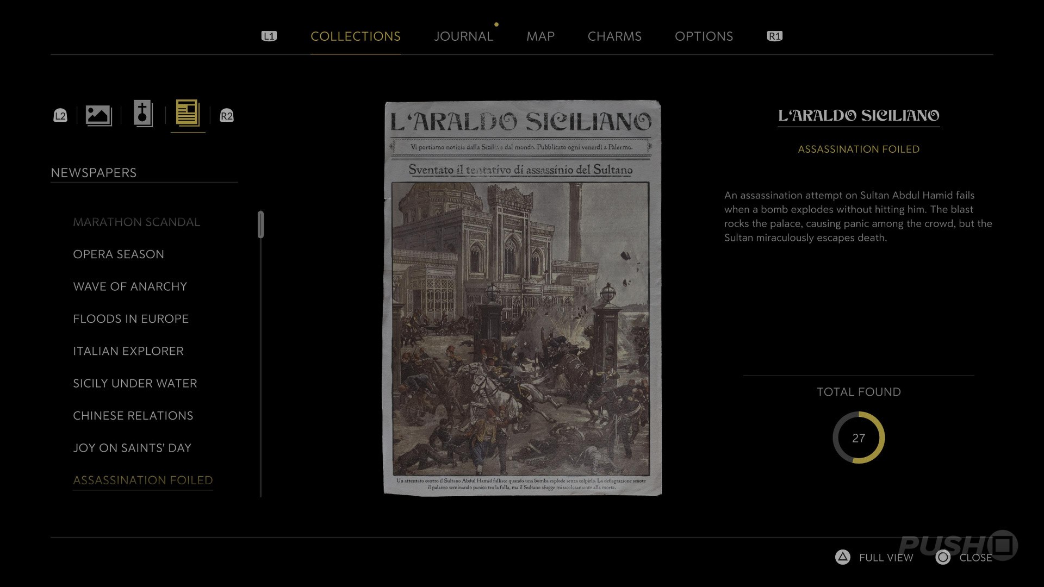This screenshot has height=587, width=1044.
Task: Select the newspapers category icon
Action: click(188, 114)
